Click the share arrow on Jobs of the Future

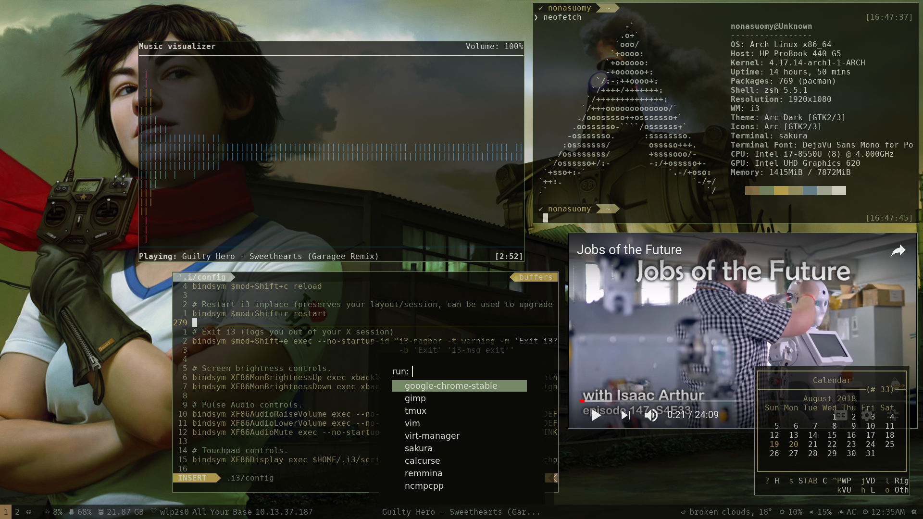click(x=898, y=250)
